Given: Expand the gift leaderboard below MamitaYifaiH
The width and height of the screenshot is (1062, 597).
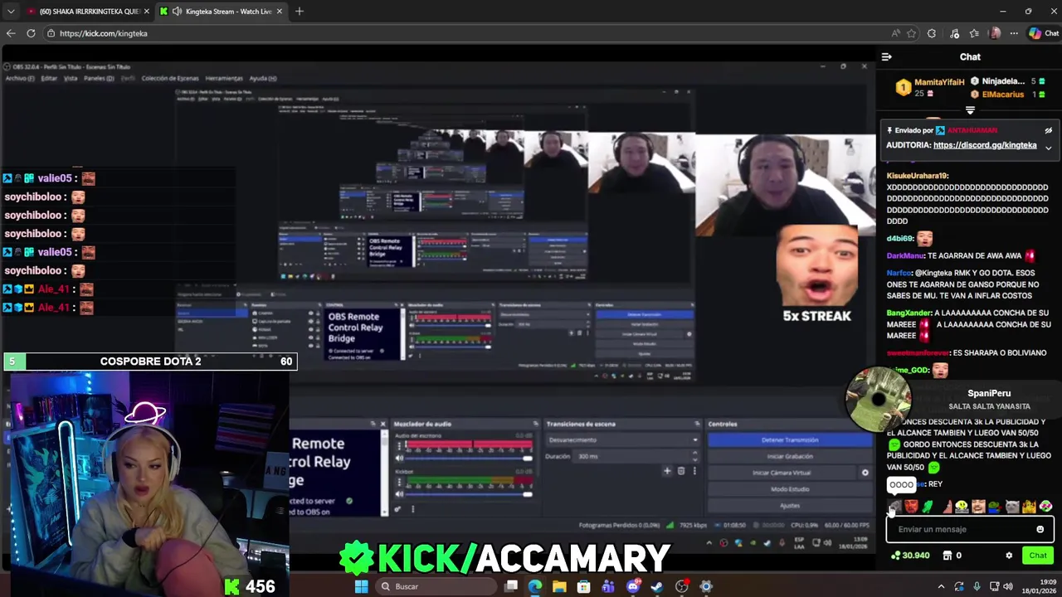Looking at the screenshot, I should coord(970,110).
